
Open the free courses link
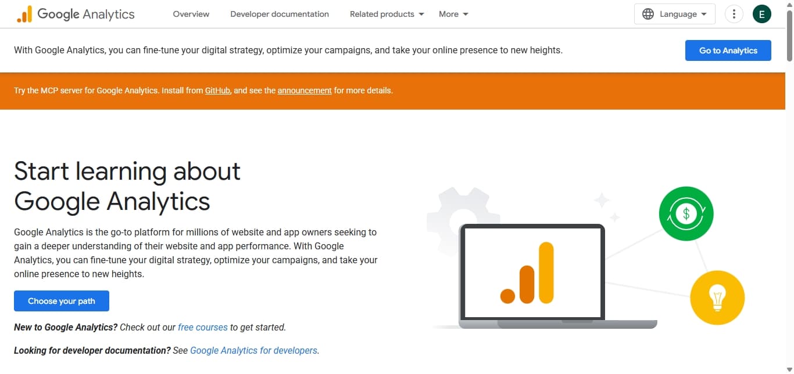[203, 327]
